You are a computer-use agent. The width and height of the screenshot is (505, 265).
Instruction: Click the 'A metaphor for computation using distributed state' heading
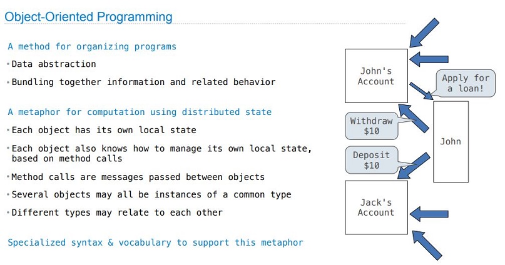[140, 112]
